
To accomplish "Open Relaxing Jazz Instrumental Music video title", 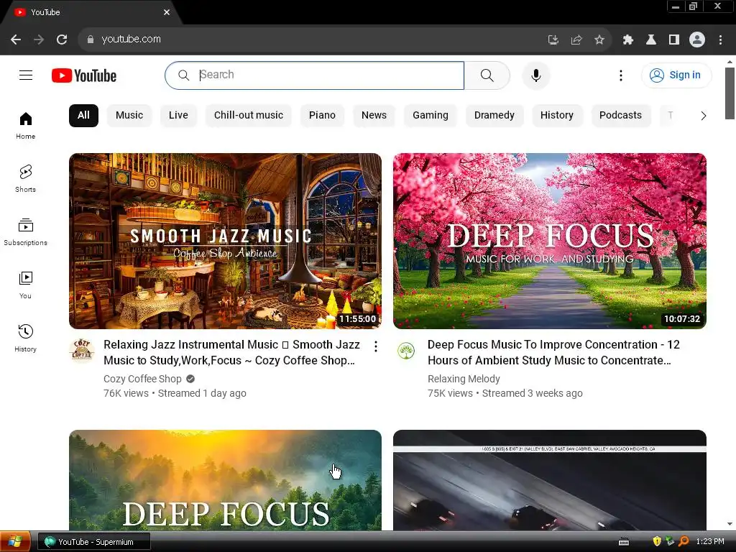I will 231,352.
